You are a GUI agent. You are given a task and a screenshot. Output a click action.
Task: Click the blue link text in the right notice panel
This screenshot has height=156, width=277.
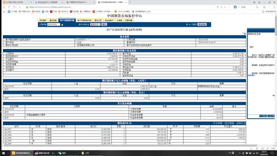click(x=251, y=75)
